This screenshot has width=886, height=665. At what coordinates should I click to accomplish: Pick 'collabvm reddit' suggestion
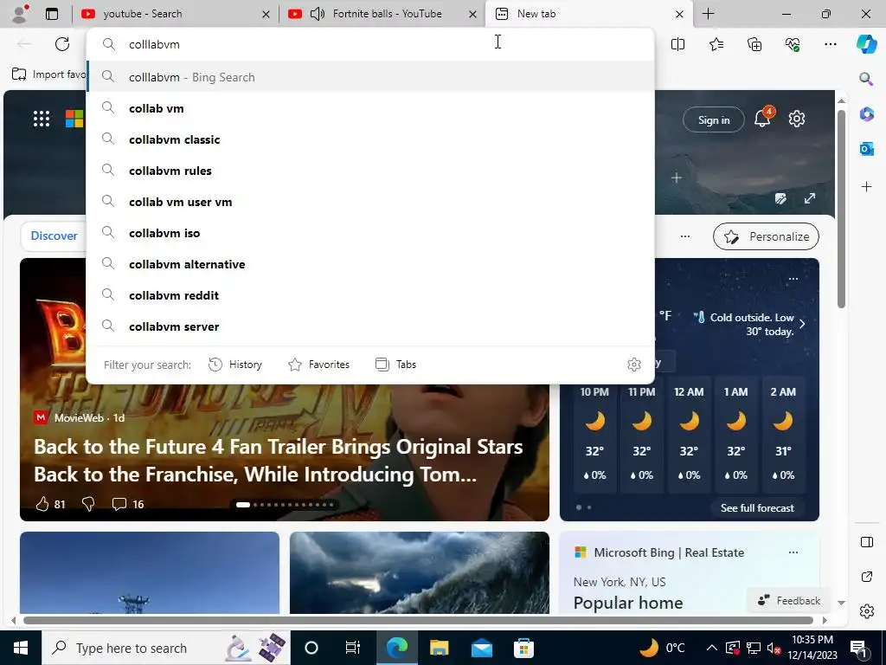pos(370,294)
